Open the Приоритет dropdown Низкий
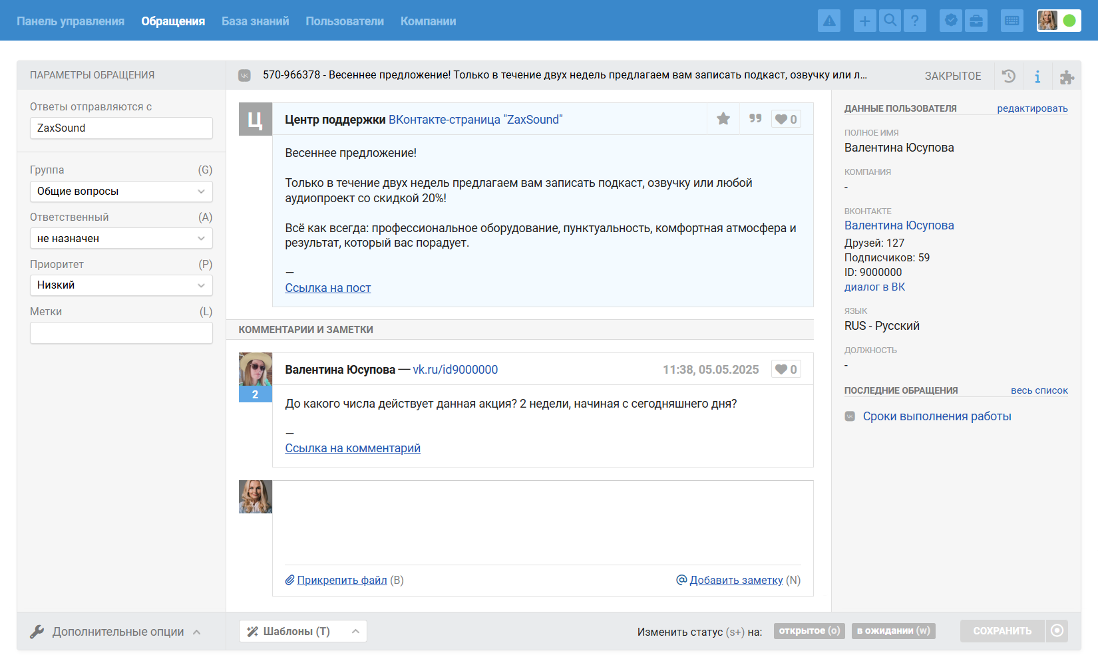 pos(121,285)
